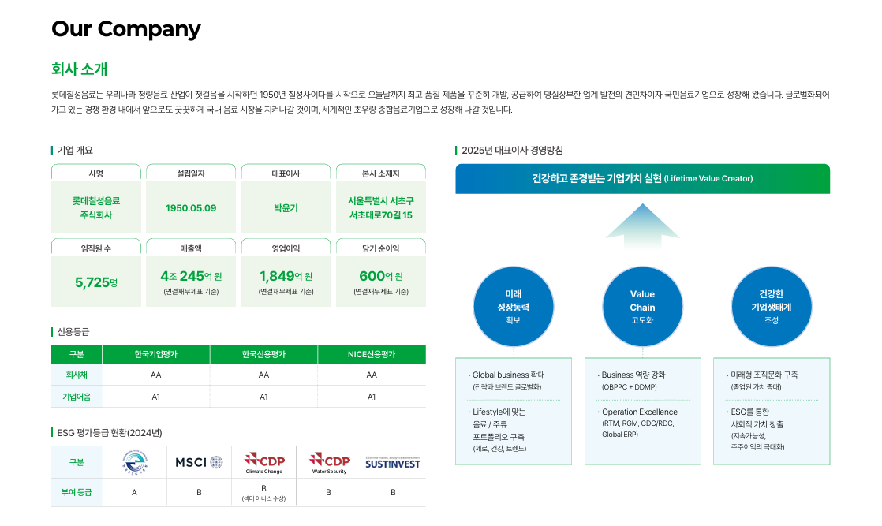
Task: Click the B grade under CDP Water Security
Action: point(328,492)
